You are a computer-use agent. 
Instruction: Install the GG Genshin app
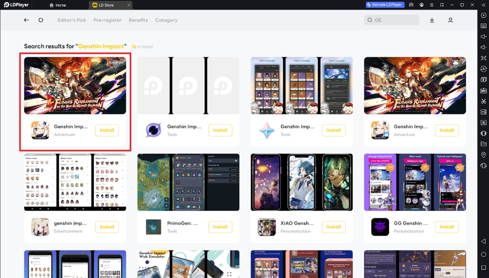446,227
